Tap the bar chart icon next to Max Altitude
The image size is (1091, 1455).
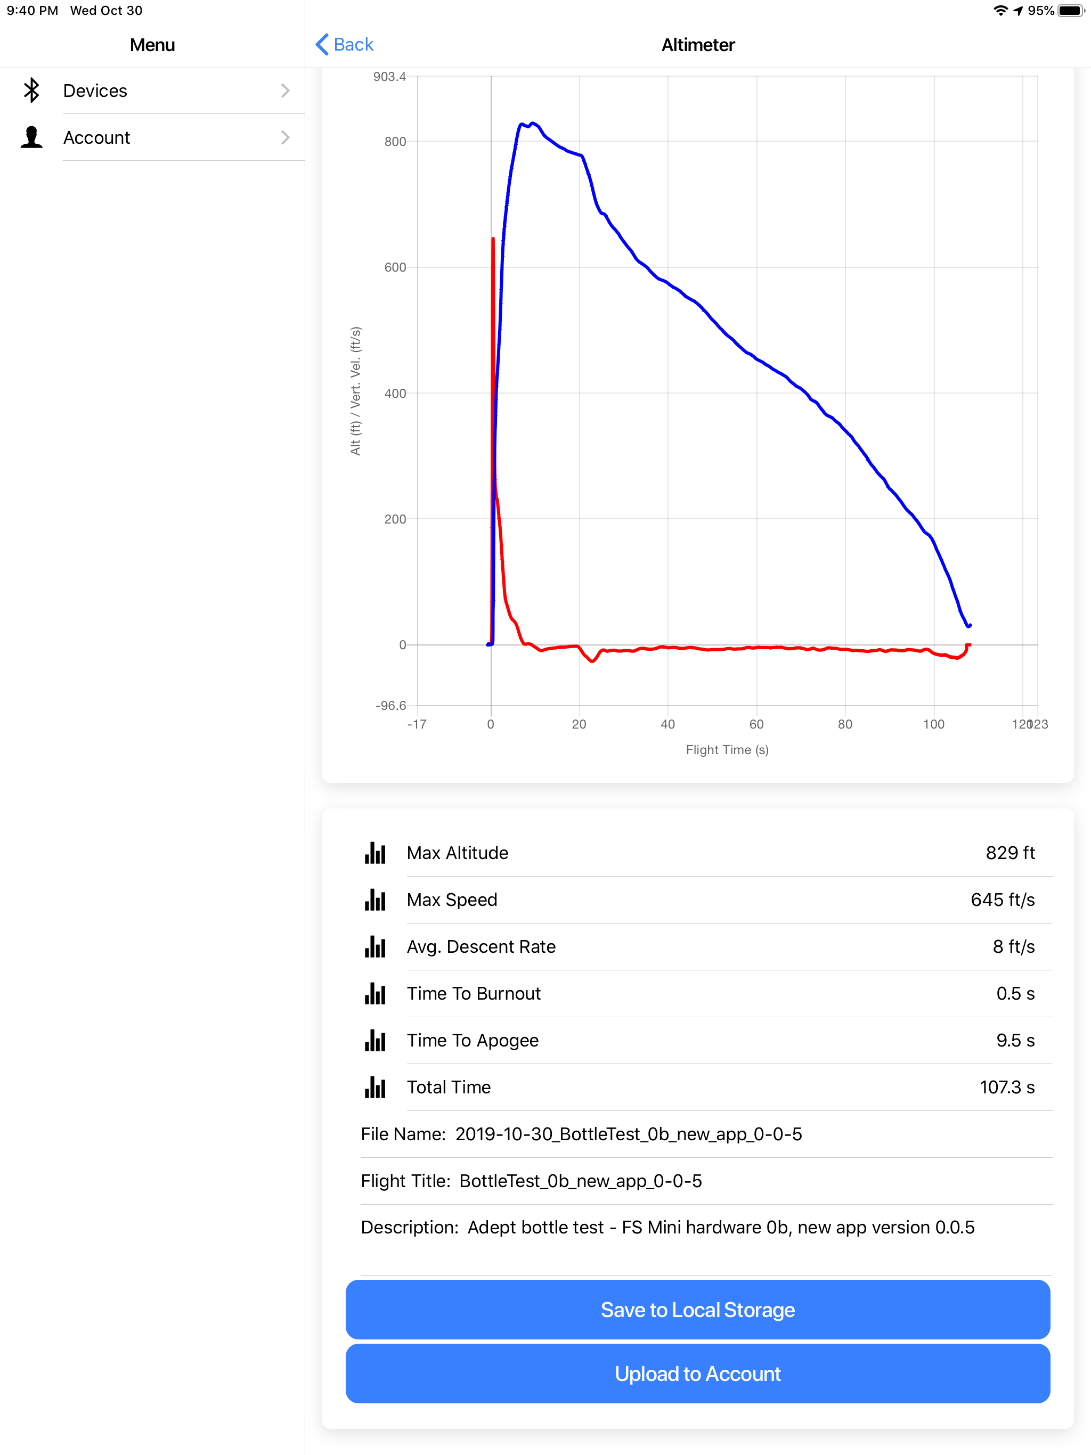click(x=375, y=853)
